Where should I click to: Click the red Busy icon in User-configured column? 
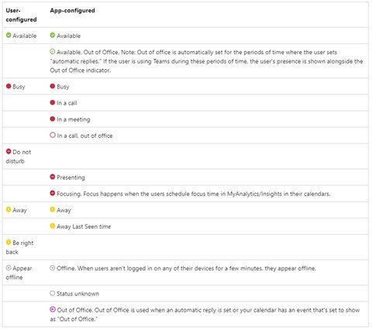click(x=9, y=86)
